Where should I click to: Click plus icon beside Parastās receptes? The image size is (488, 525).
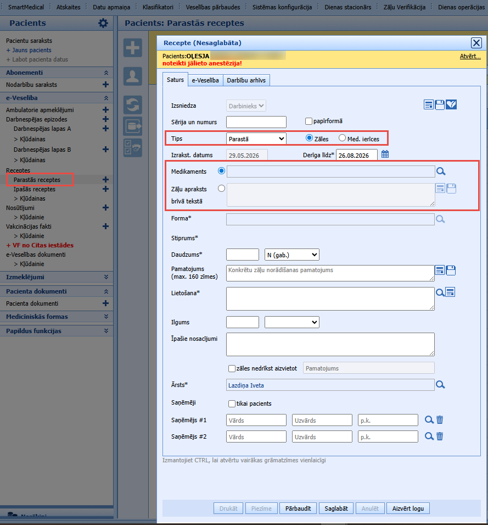coord(105,180)
